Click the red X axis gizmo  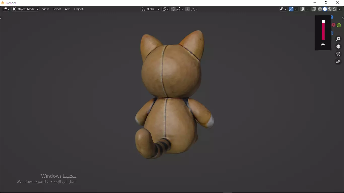point(333,25)
